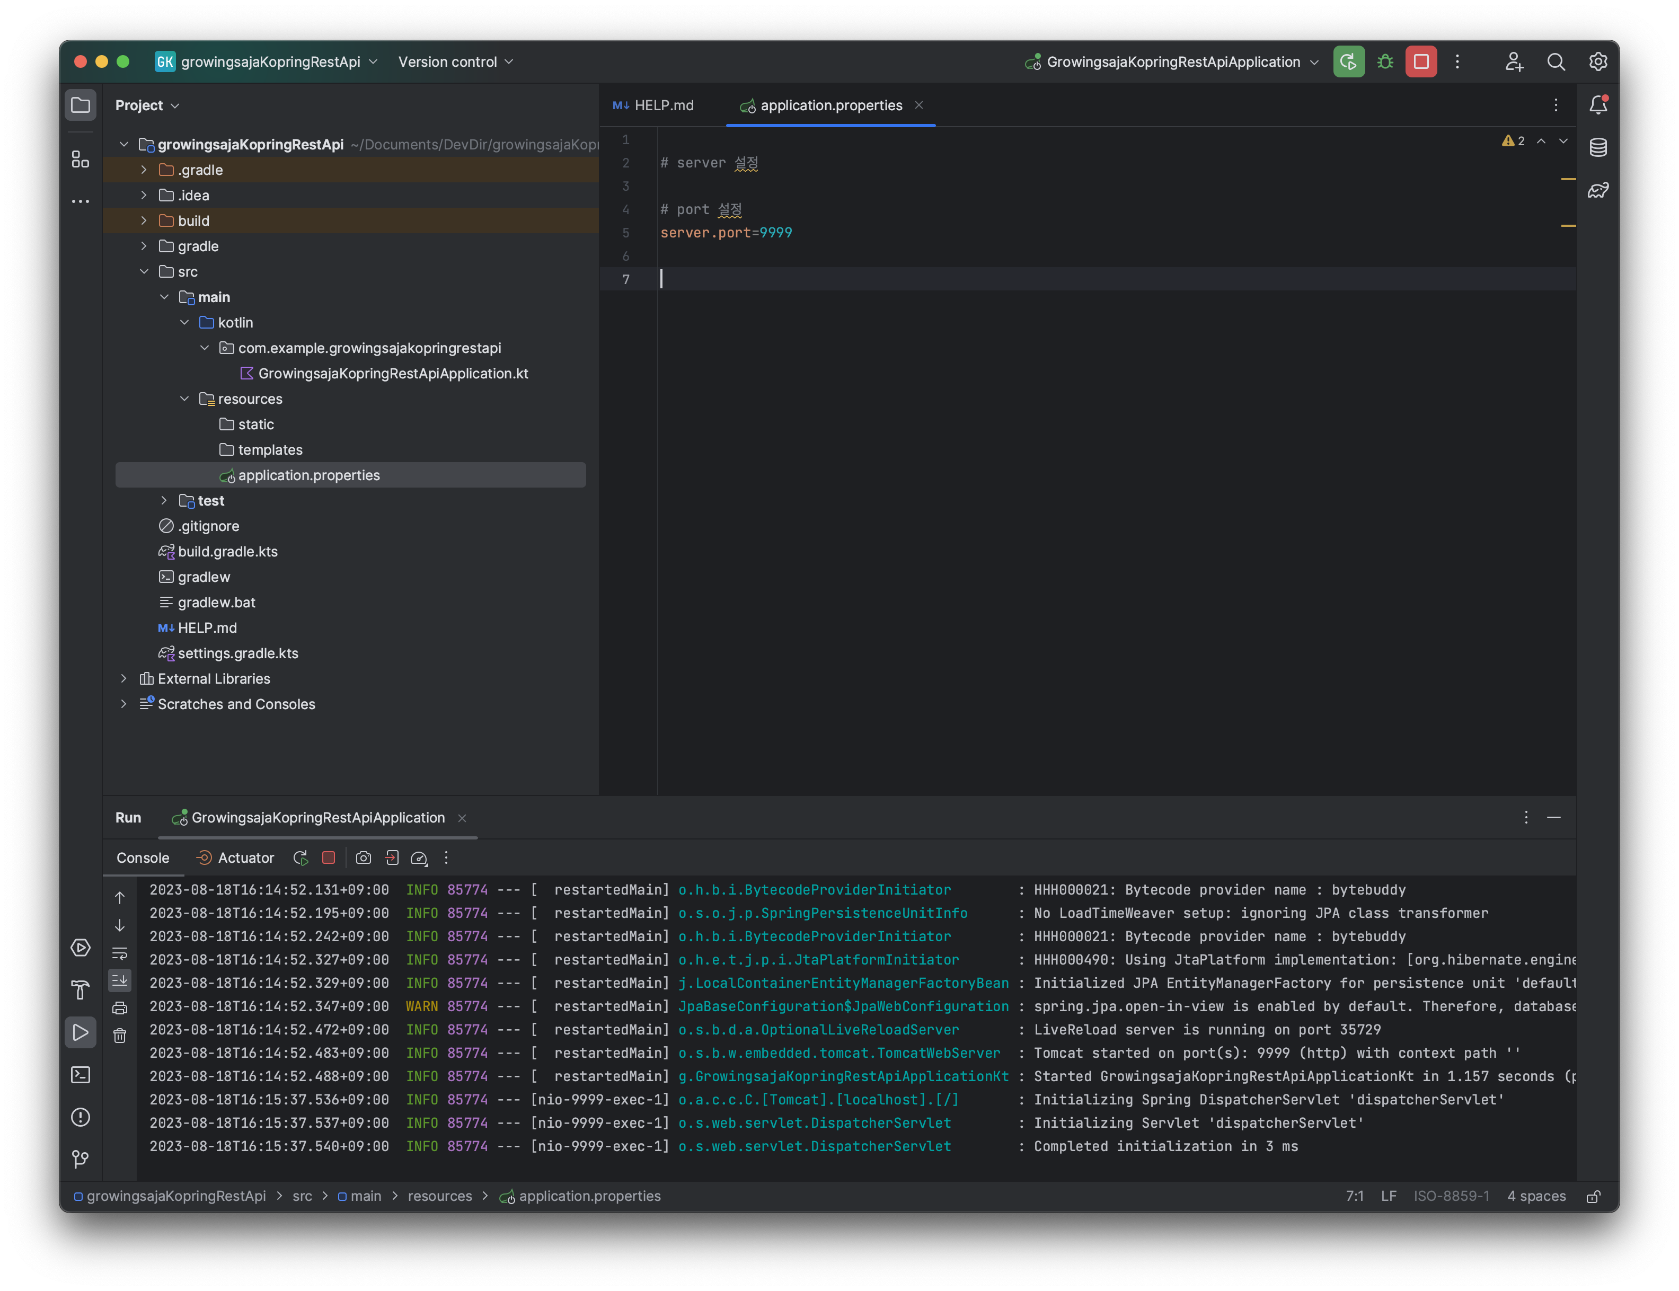Open the Notifications bell

coord(1597,104)
